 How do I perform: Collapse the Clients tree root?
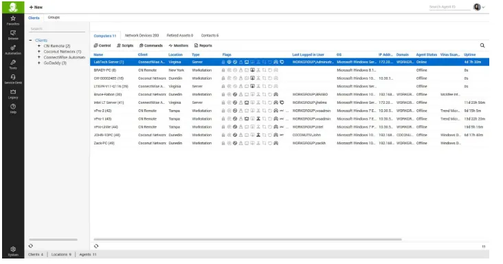(x=30, y=41)
